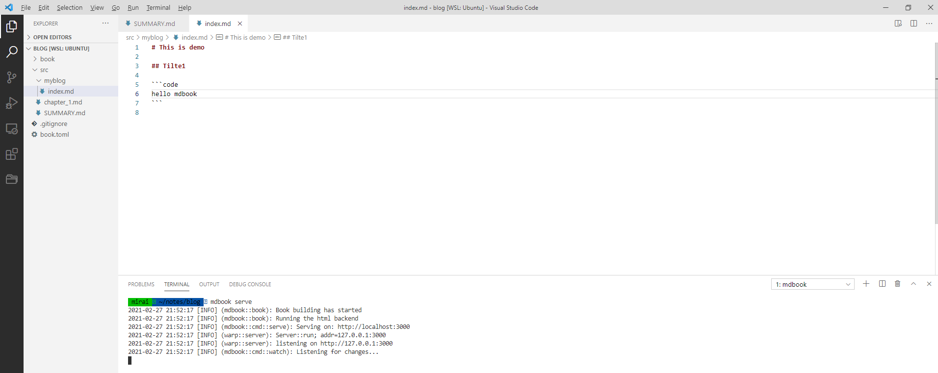938x373 pixels.
Task: Switch to the DEBUG CONSOLE tab
Action: [x=250, y=284]
